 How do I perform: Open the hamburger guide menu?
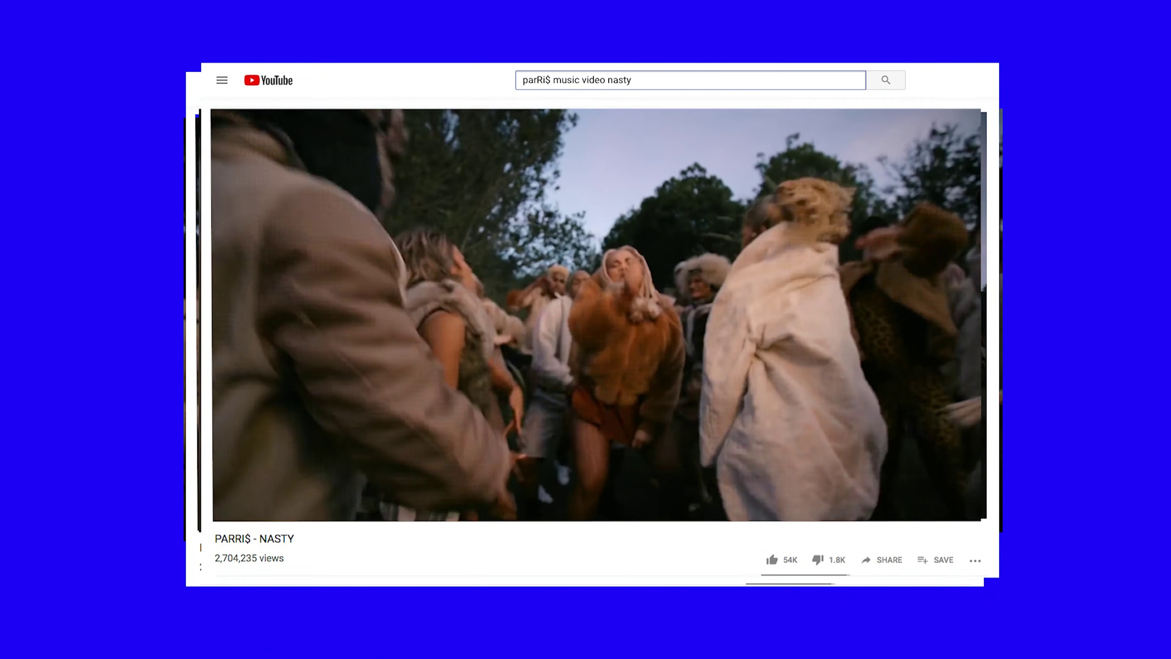tap(222, 81)
